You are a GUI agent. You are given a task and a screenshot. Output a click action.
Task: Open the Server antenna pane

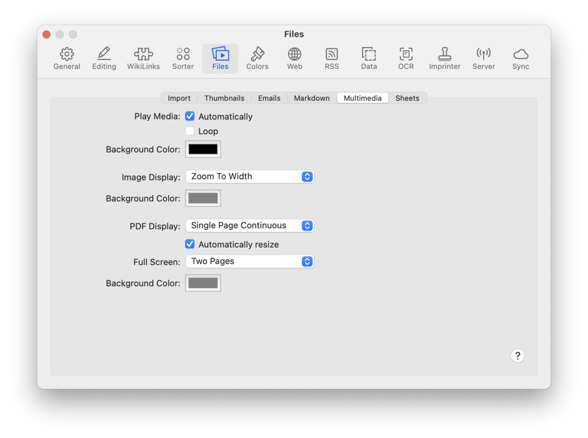pos(484,59)
